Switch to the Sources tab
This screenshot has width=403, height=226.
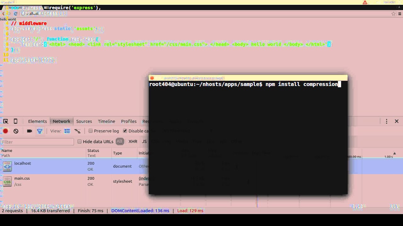(84, 121)
